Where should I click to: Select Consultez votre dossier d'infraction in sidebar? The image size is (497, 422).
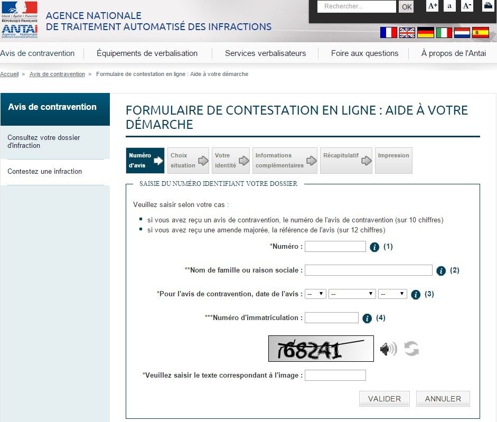44,142
